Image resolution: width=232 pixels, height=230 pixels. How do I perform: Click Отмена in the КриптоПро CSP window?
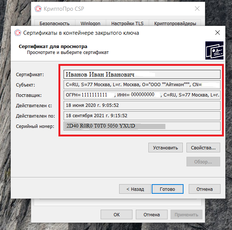click(x=152, y=214)
